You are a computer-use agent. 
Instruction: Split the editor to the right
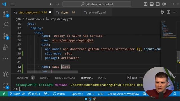point(168,12)
